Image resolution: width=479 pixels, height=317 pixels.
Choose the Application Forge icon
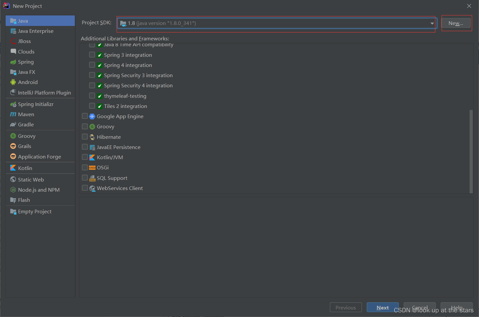(13, 157)
